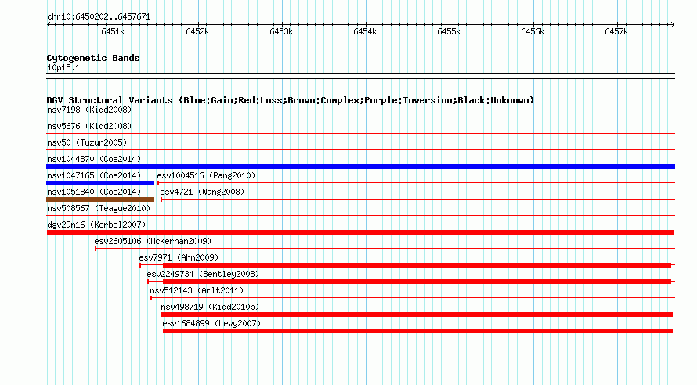Screen dimensions: 697x385
Task: Click the 6456k ruler tick label
Action: click(x=533, y=31)
